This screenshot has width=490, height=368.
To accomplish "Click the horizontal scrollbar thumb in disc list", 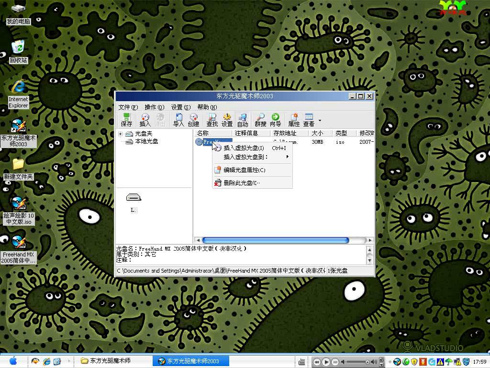I will pos(275,241).
